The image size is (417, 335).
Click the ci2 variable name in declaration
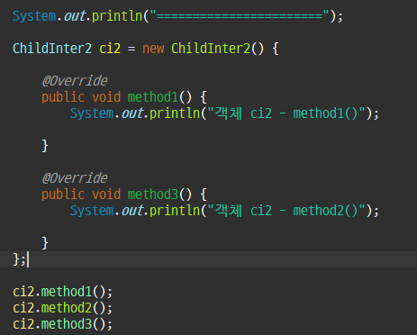click(110, 49)
